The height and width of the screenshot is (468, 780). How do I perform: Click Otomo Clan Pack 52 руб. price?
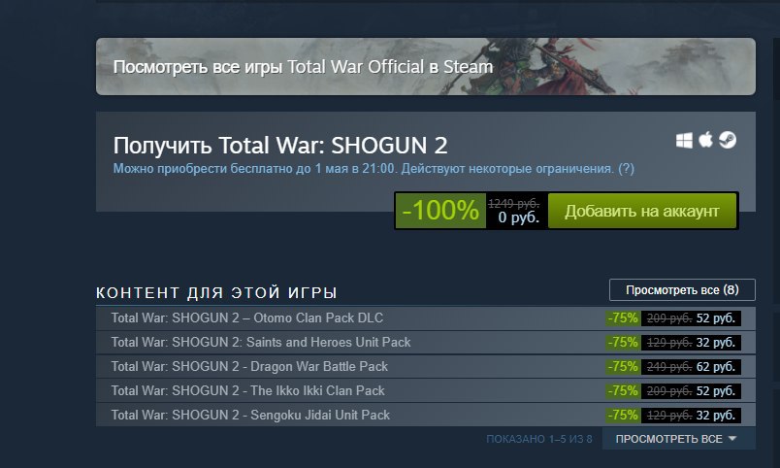pos(715,318)
